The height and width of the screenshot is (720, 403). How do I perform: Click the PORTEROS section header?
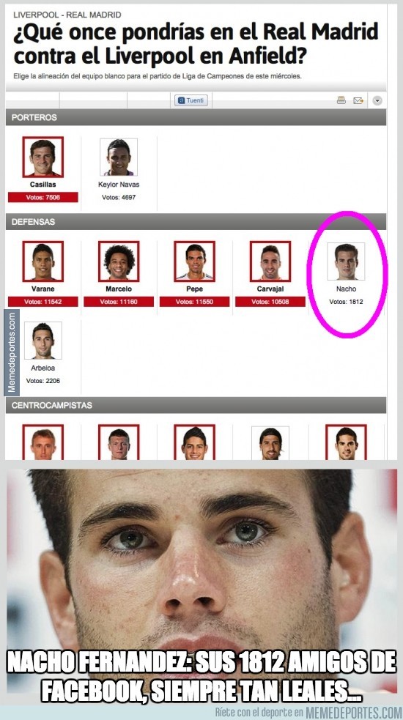pyautogui.click(x=196, y=117)
